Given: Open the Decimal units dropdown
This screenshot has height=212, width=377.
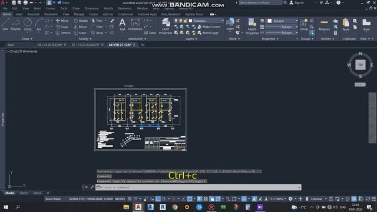Looking at the screenshot, I should point(318,199).
